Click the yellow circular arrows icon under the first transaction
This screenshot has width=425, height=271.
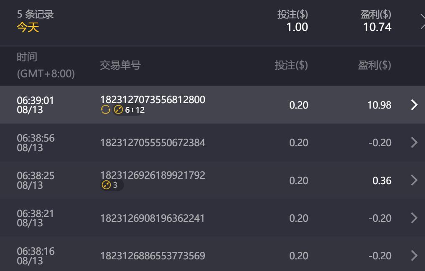(x=106, y=110)
